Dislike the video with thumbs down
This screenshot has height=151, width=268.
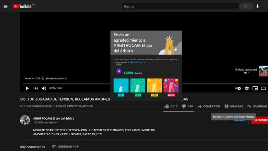click(187, 106)
